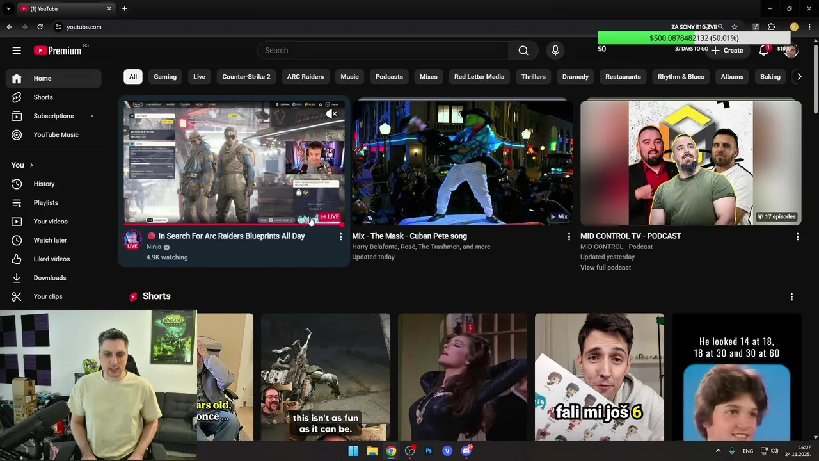Click the YouTube search input field

pos(383,51)
